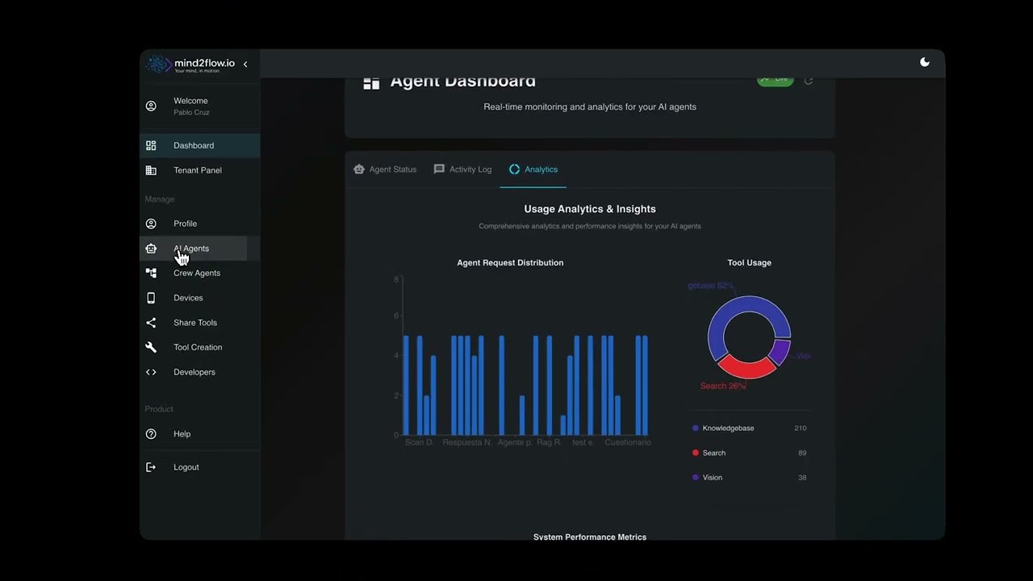Click the Agent Dashboard heading grid icon
Image resolution: width=1033 pixels, height=581 pixels.
[x=371, y=82]
